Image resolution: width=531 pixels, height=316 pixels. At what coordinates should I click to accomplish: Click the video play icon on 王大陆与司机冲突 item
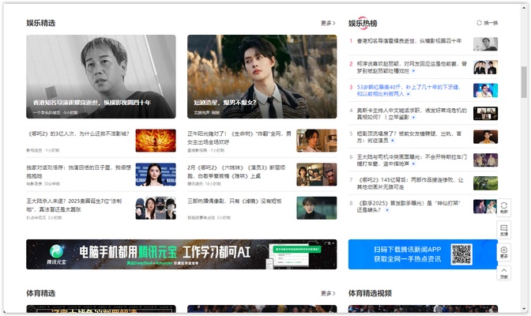(413, 164)
